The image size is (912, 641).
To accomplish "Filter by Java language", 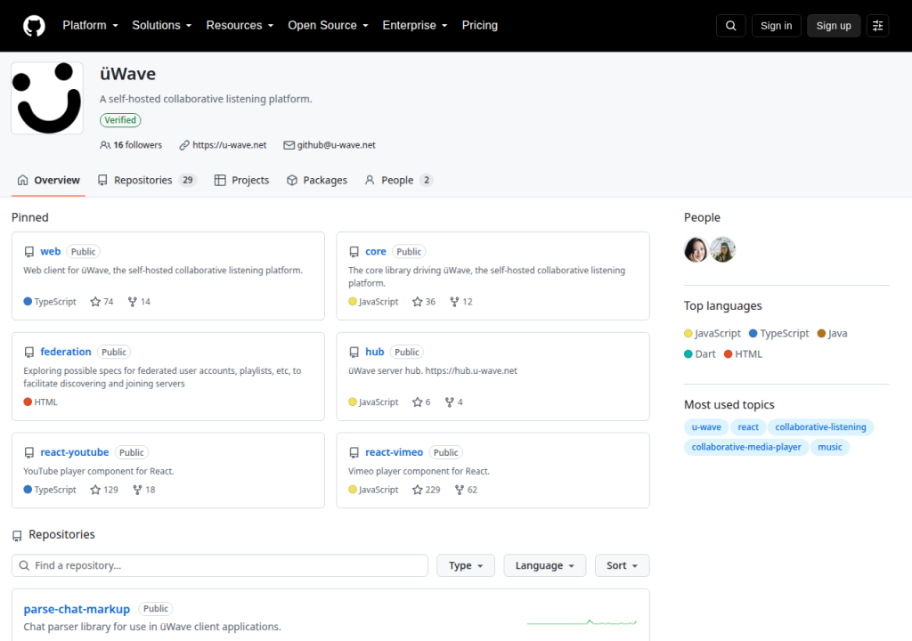I will click(x=833, y=333).
